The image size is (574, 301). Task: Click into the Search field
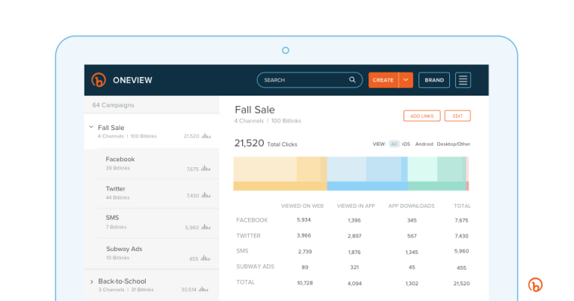click(x=309, y=80)
